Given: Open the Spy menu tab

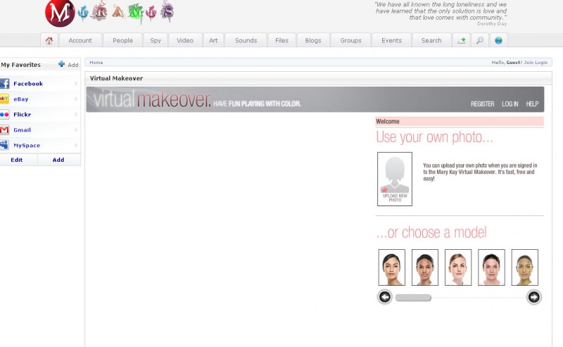Looking at the screenshot, I should click(156, 41).
